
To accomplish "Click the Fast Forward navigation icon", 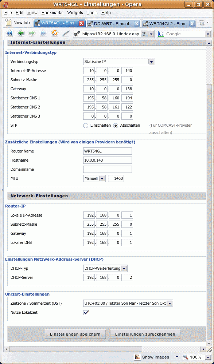I will tap(43, 33).
